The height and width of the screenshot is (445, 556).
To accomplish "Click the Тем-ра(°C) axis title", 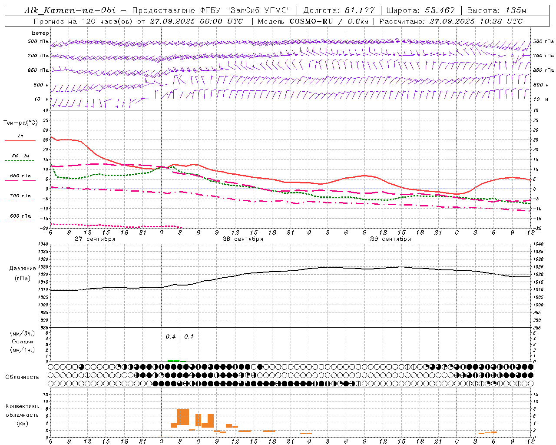I will 20,123.
